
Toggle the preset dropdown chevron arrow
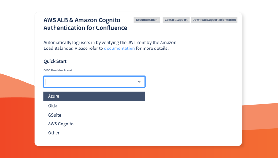139,82
